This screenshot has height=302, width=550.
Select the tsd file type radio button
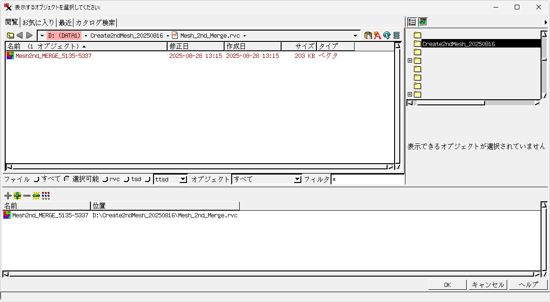click(x=126, y=179)
